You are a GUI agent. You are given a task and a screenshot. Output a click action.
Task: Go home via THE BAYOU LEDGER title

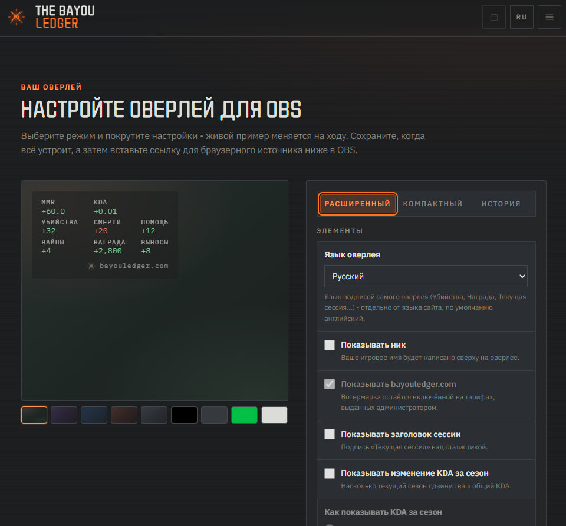(x=65, y=17)
